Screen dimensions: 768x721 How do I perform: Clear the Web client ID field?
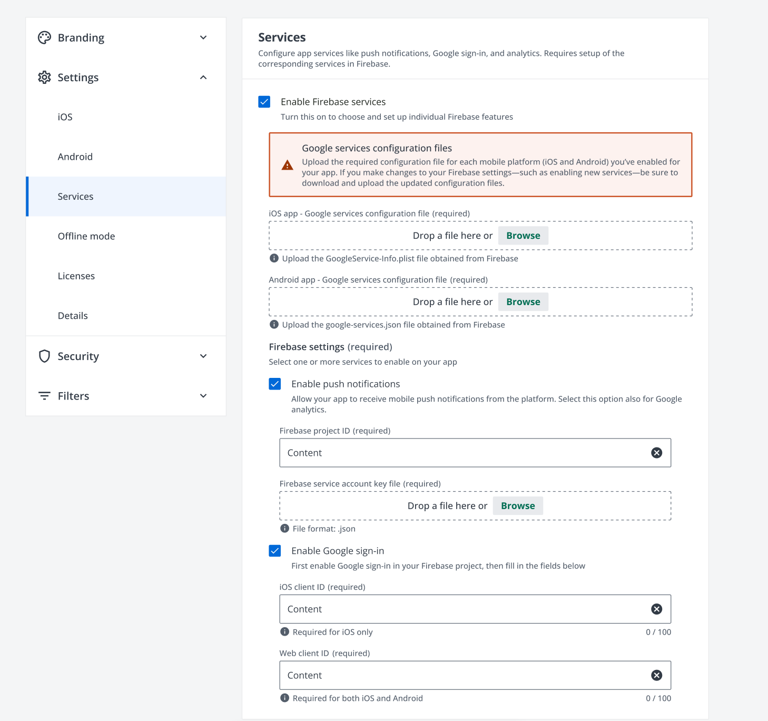[656, 675]
